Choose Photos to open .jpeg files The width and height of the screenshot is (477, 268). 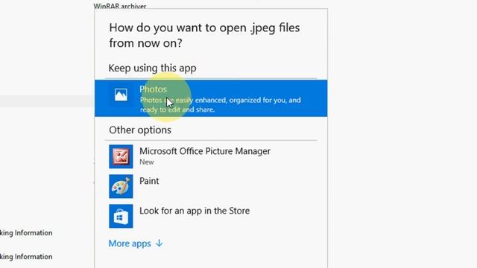[211, 98]
